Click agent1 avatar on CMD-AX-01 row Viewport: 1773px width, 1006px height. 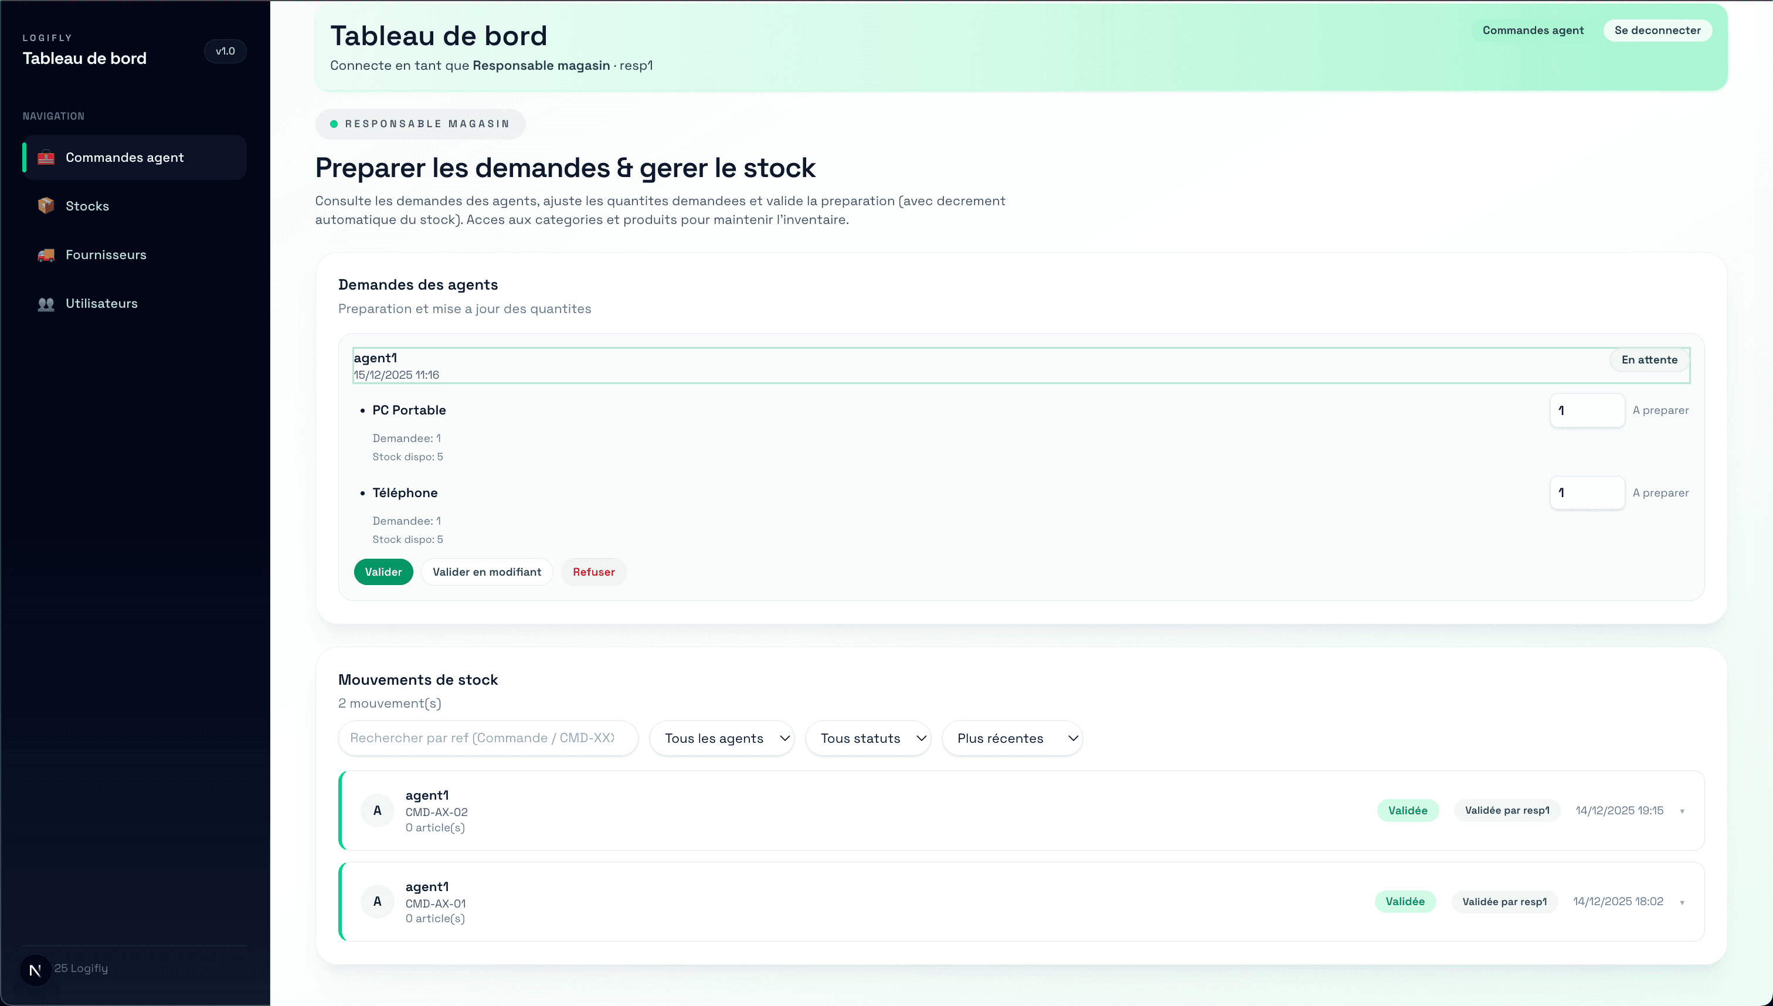[x=377, y=901]
